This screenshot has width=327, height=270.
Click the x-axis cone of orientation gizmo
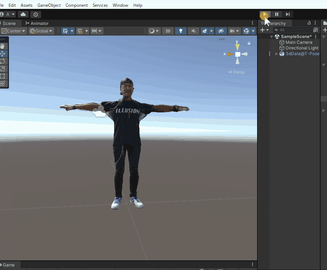(230, 54)
